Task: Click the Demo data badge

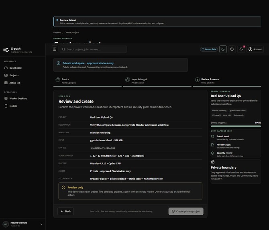Action: [x=209, y=49]
